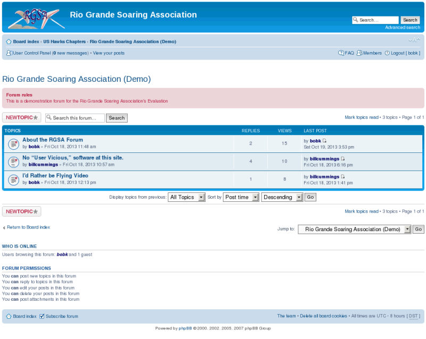Open The team link in footer

tap(286, 316)
